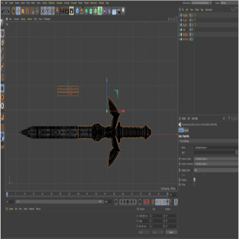Toggle the X-Ray checkbox

(194, 185)
